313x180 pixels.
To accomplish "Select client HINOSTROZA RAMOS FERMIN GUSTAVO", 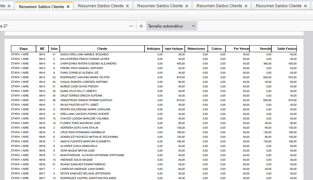I will (86, 100).
